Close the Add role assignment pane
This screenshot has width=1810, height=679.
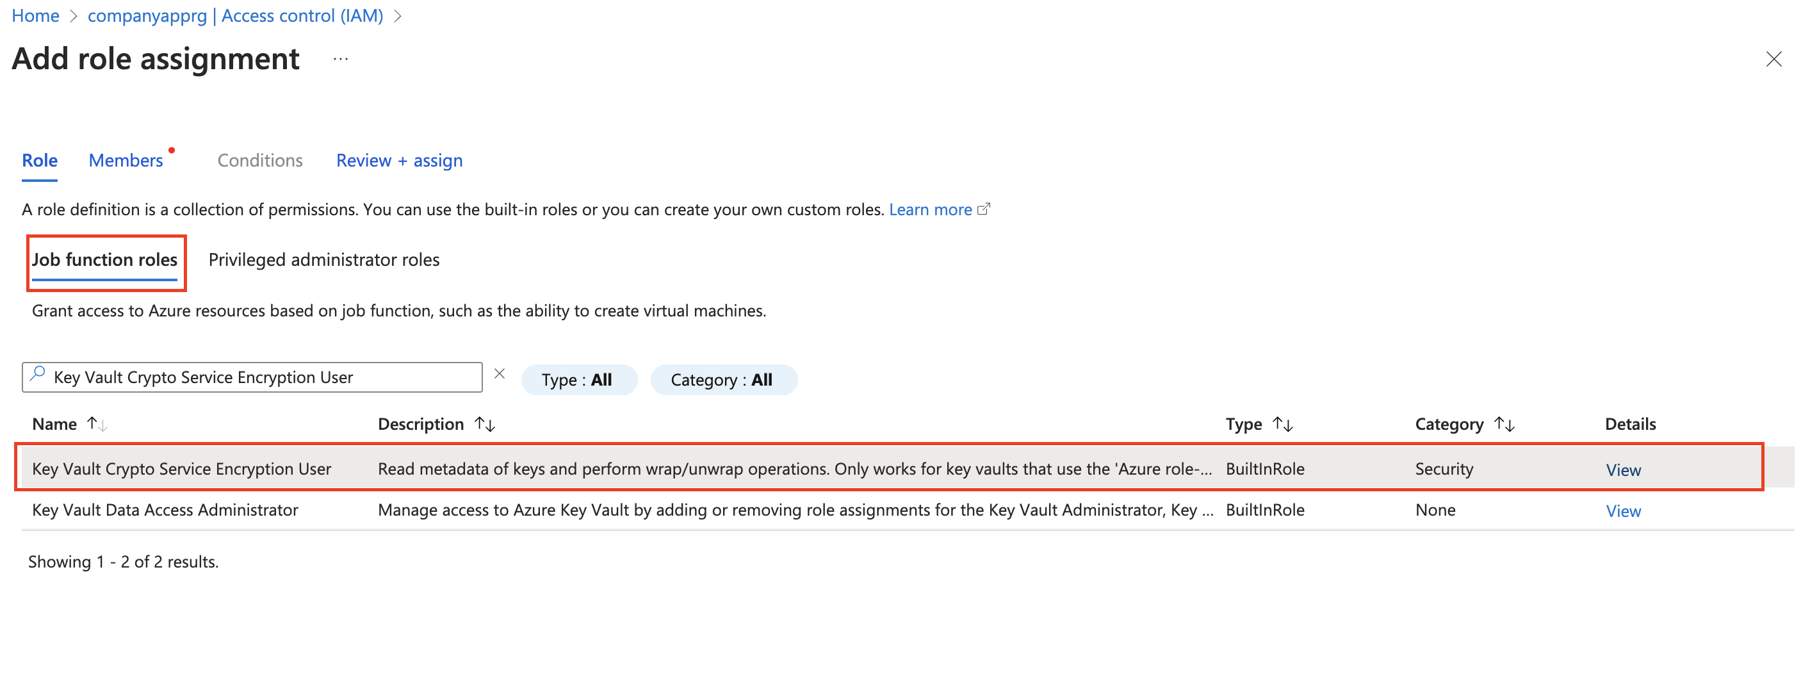click(1773, 59)
